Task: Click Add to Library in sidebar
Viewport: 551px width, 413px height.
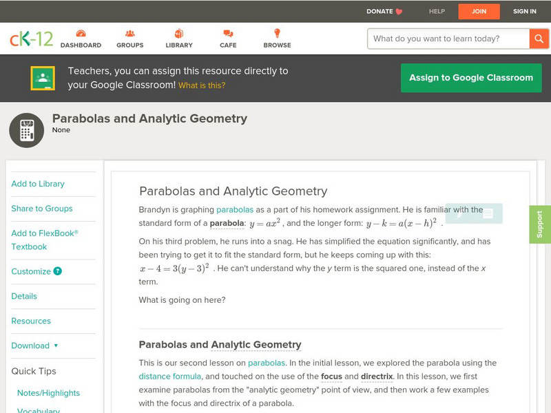Action: coord(38,184)
